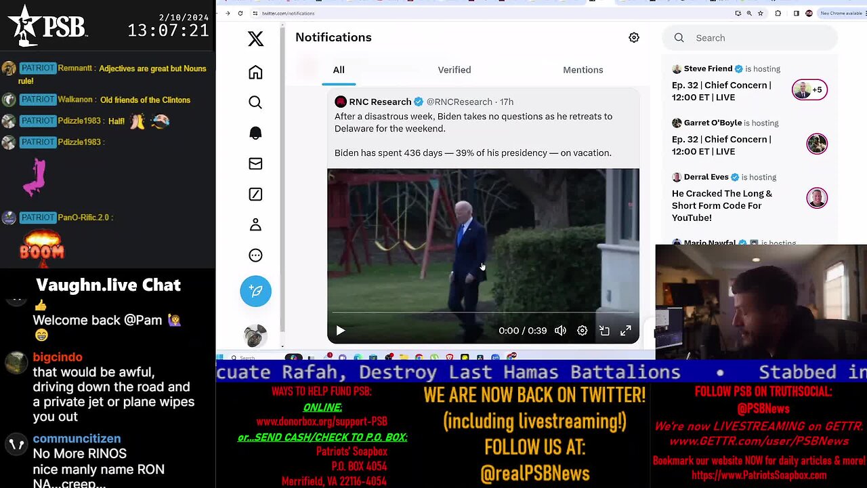Click communcitizen username in chat

point(77,439)
